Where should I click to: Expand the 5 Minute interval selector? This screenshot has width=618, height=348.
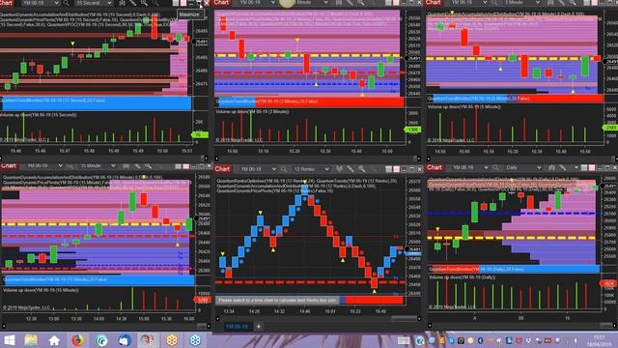click(x=521, y=2)
